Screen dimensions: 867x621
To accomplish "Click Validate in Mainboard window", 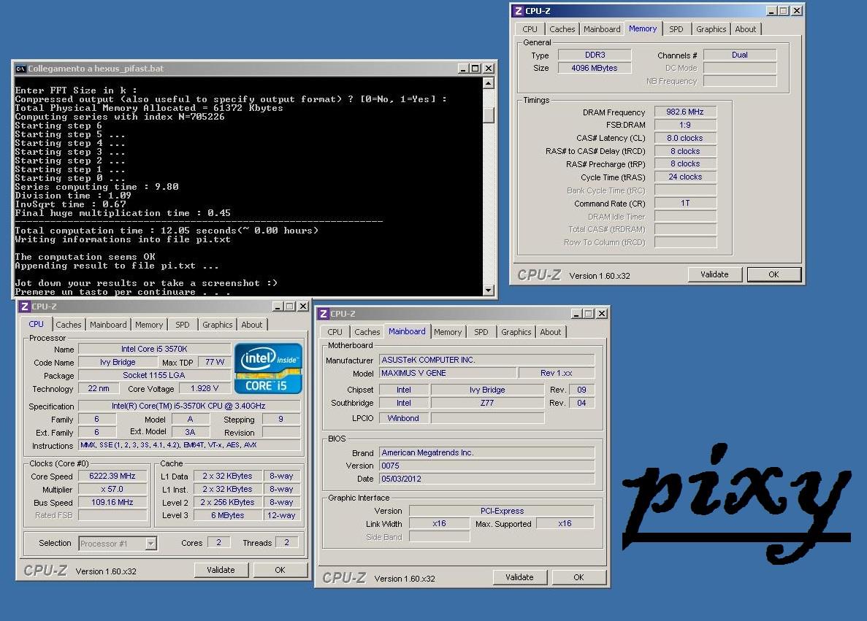I will tap(520, 577).
